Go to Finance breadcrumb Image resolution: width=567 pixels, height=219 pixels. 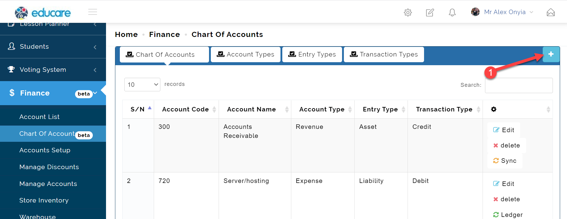165,35
